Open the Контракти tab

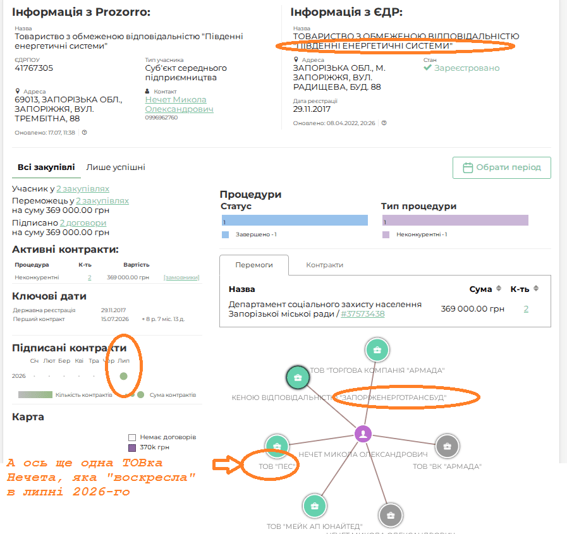pyautogui.click(x=324, y=265)
